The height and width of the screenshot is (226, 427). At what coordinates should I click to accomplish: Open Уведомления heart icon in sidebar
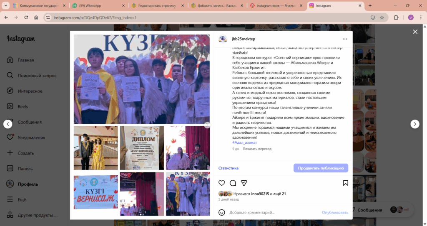10,137
